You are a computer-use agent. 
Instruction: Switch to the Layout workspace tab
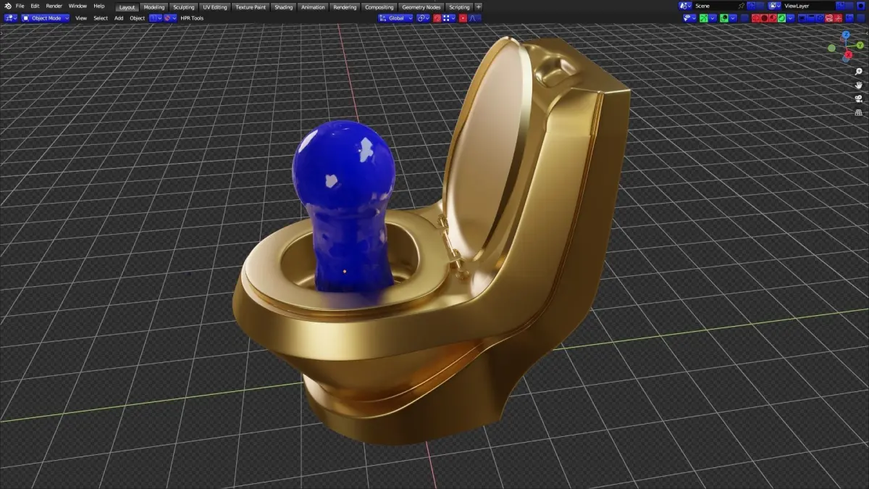[x=127, y=7]
